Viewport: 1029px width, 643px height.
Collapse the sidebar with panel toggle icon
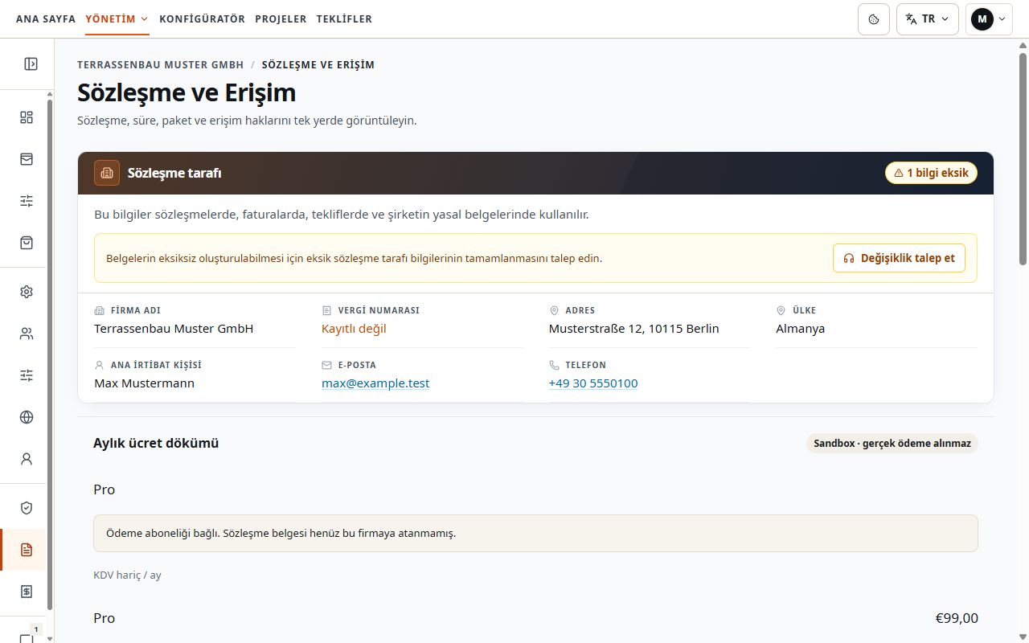pyautogui.click(x=31, y=64)
